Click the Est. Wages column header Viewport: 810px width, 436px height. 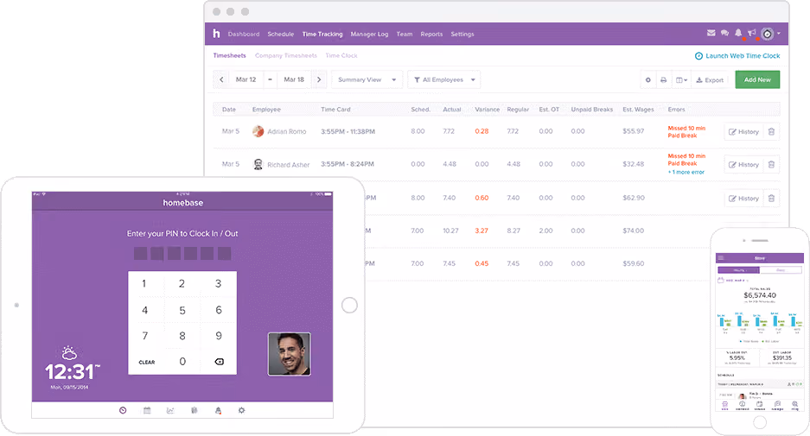(x=638, y=110)
